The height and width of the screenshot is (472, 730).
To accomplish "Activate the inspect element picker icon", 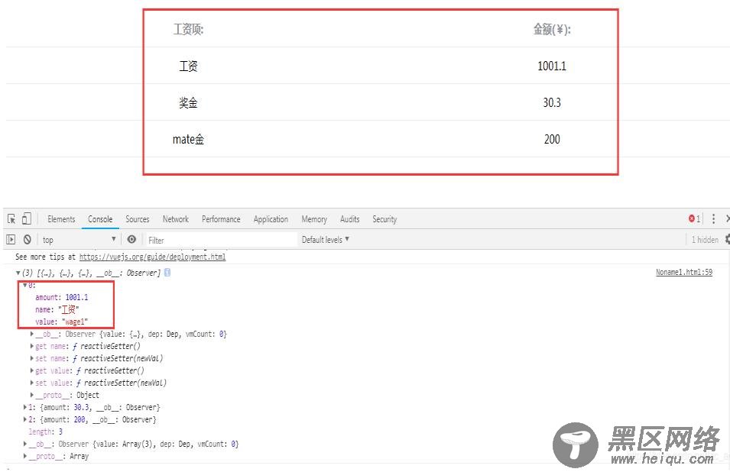I will 11,218.
